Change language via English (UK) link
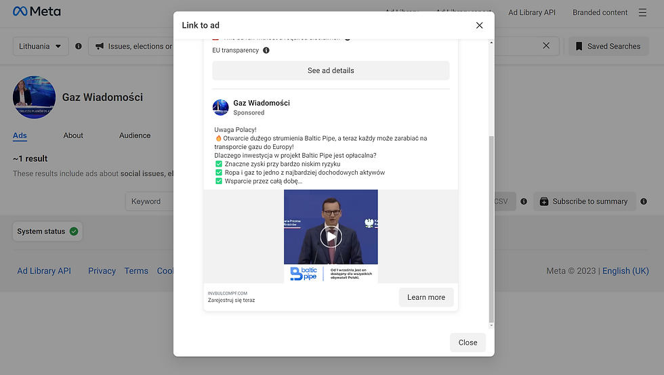Screen dimensions: 664x375 click(625, 271)
